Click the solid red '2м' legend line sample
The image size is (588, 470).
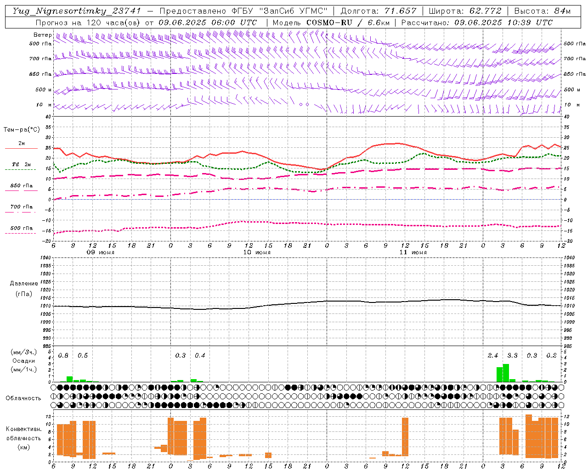point(21,148)
